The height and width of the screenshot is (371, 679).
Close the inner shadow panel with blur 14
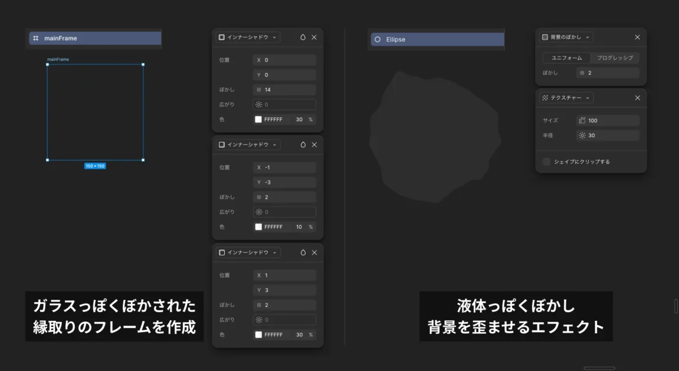click(314, 37)
